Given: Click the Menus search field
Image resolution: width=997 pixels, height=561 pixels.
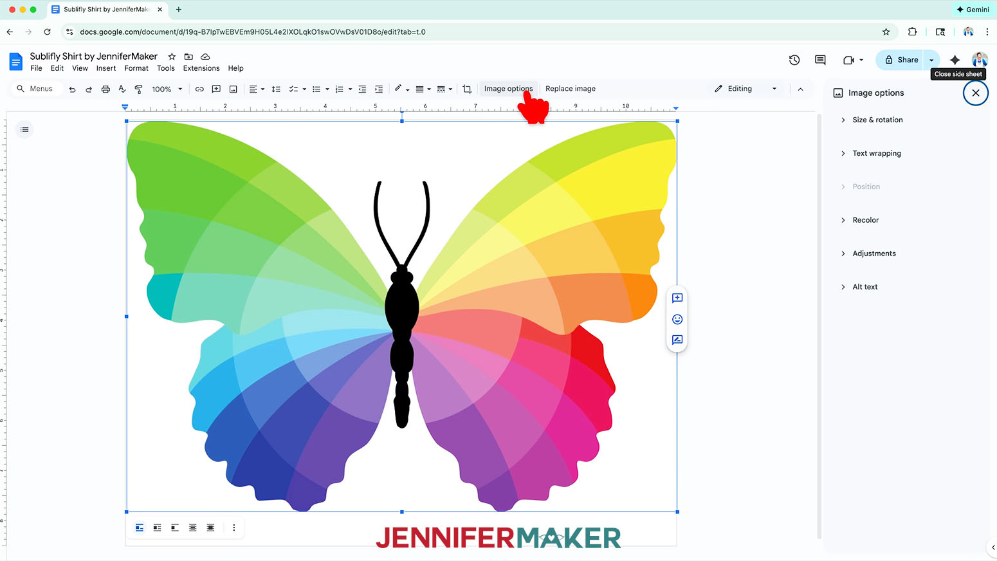Looking at the screenshot, I should [x=36, y=89].
